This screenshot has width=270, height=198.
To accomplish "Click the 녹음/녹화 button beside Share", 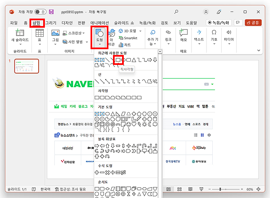I will (x=218, y=22).
